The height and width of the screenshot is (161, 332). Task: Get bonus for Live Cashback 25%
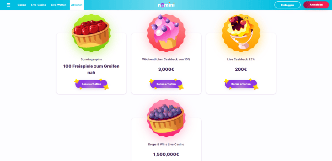click(x=241, y=84)
